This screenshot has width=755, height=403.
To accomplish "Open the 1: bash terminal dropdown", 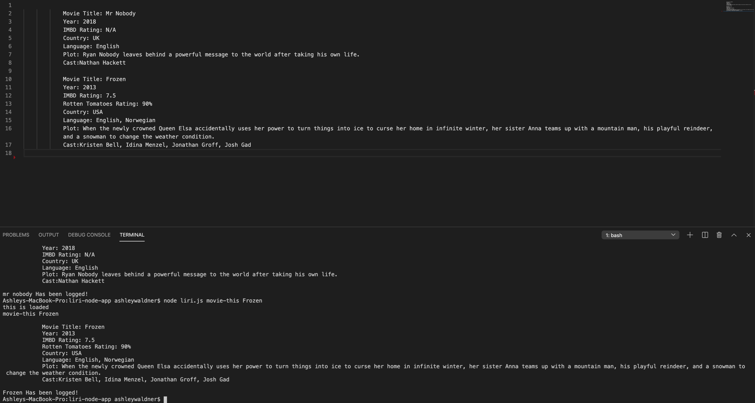I will point(640,235).
